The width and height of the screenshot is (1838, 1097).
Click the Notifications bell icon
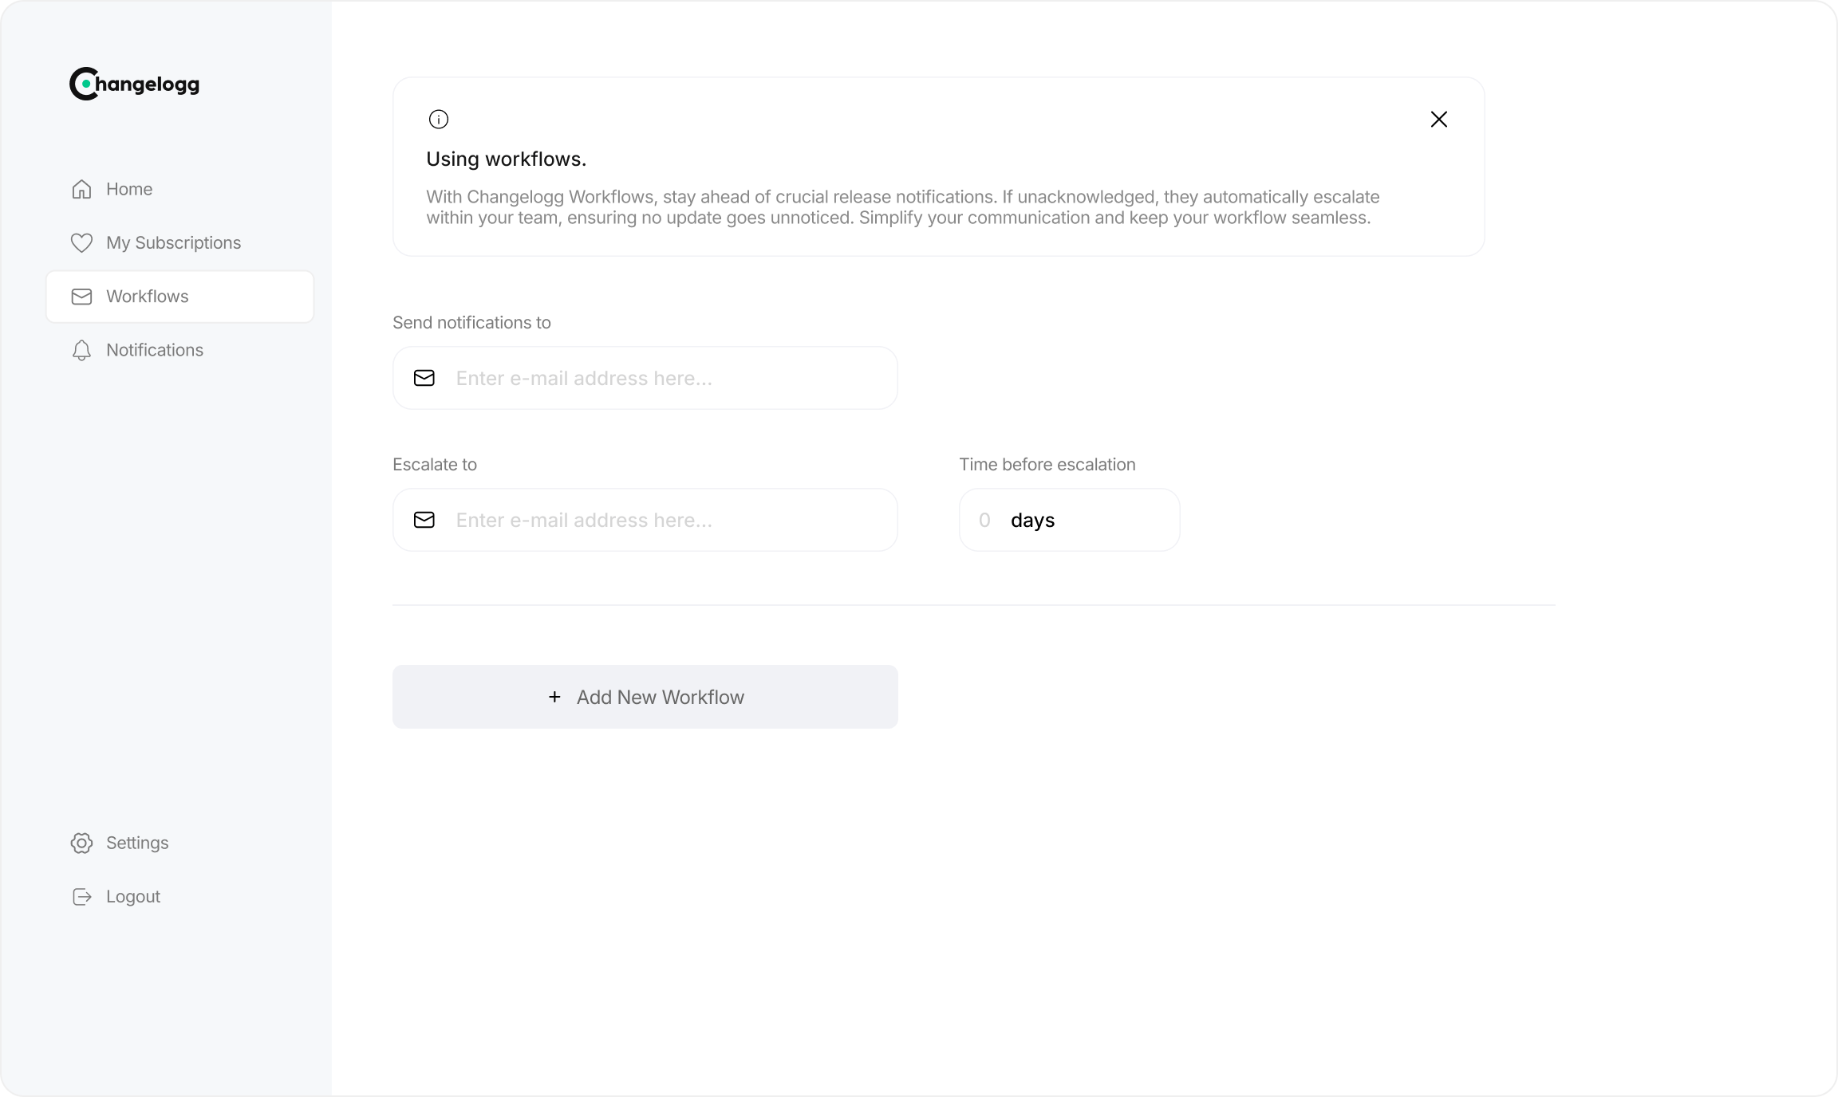click(x=81, y=350)
